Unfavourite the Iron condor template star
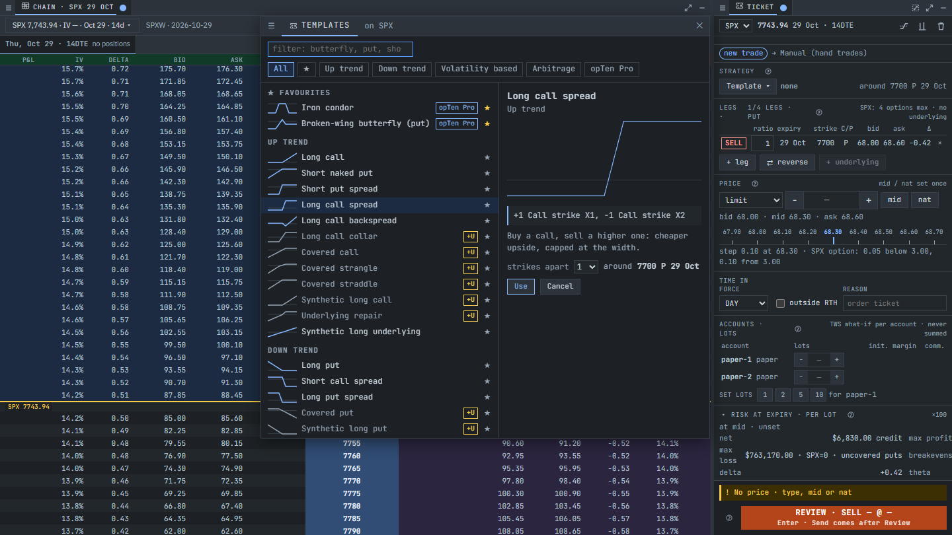 (x=487, y=108)
